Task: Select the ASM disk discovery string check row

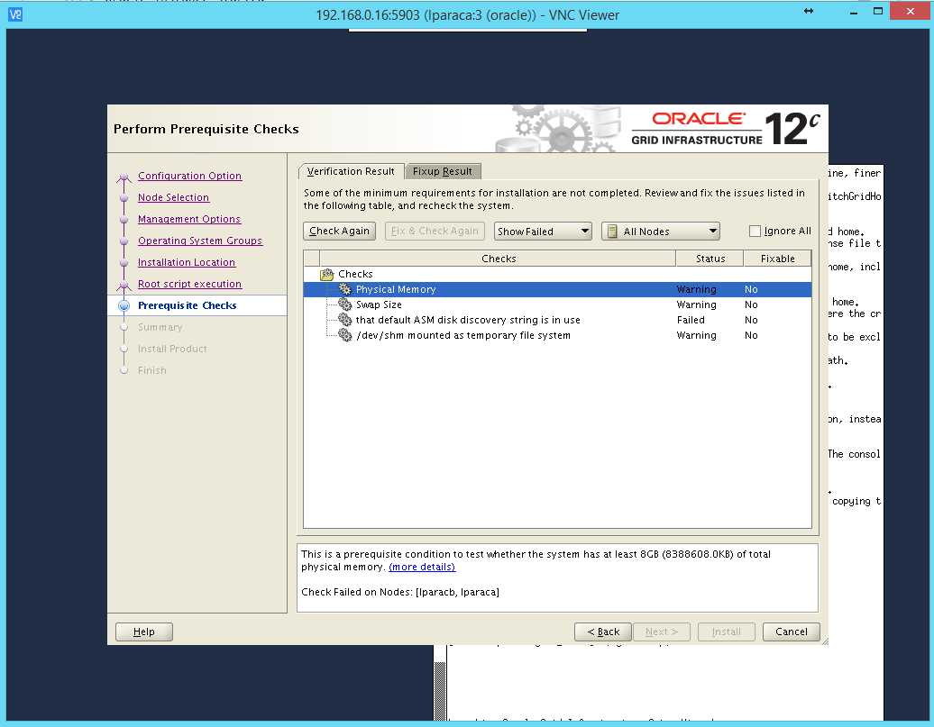Action: click(557, 320)
